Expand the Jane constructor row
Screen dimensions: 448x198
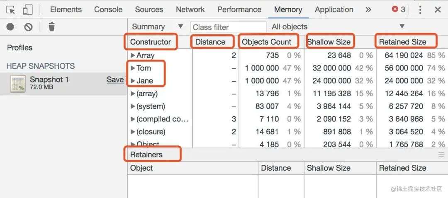coord(133,81)
